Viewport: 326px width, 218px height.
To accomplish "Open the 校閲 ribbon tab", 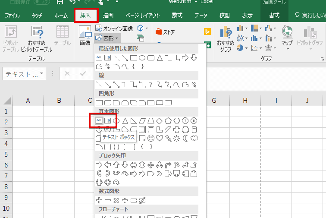I will click(x=224, y=15).
